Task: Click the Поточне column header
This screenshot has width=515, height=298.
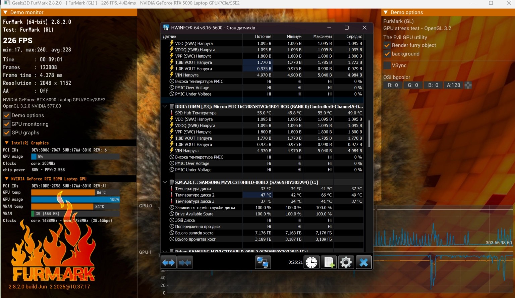Action: pyautogui.click(x=263, y=36)
